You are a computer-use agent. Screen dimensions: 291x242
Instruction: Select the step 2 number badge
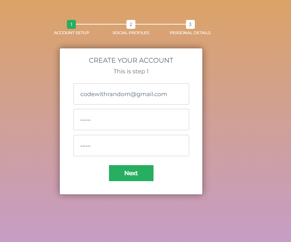coord(131,24)
